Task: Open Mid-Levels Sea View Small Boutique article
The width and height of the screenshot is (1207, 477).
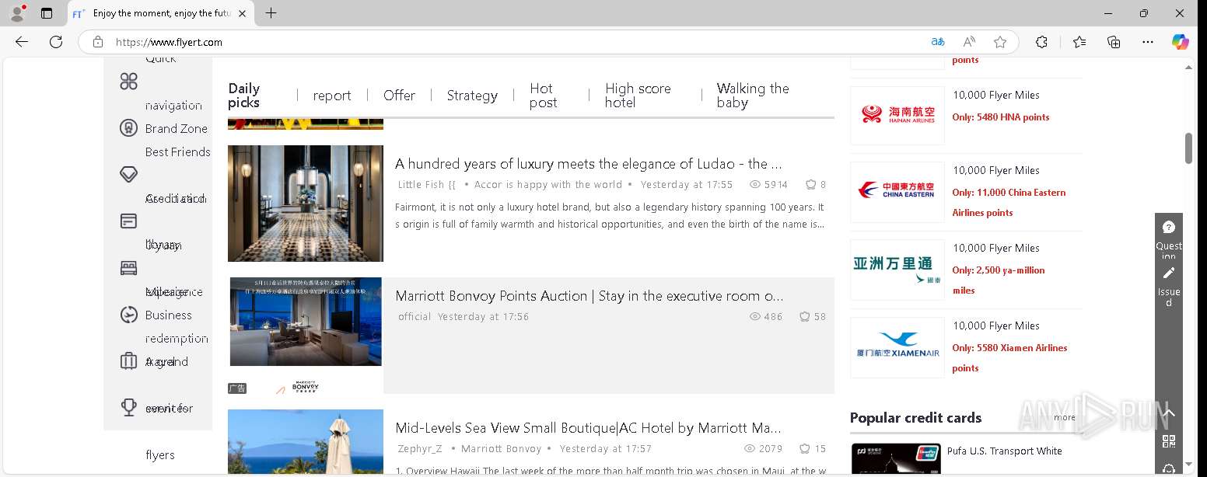Action: coord(588,428)
